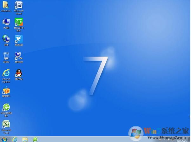Click the 2016/5/25 date in the taskbar
The width and height of the screenshot is (191, 142).
click(181, 141)
